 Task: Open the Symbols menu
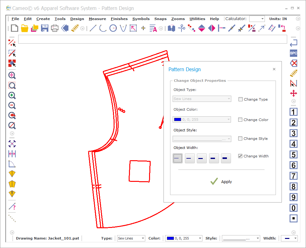141,19
